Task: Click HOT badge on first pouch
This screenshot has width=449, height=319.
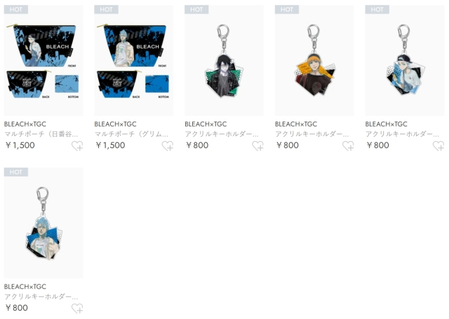Action: coord(15,9)
